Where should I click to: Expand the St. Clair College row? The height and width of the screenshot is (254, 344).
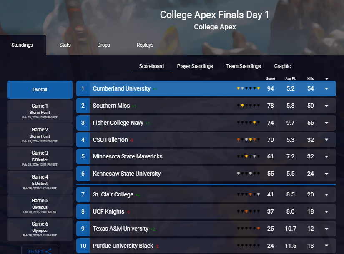[326, 194]
